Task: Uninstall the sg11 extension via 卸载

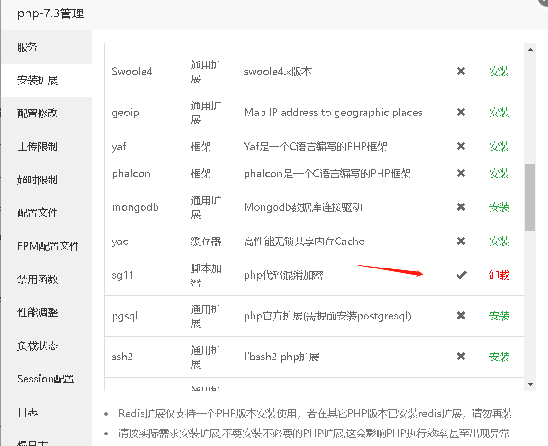Action: click(499, 275)
